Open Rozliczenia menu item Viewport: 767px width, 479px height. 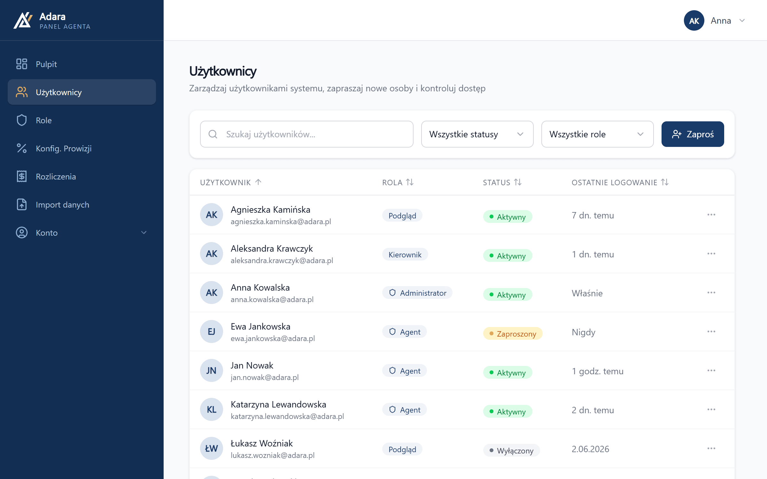point(82,176)
